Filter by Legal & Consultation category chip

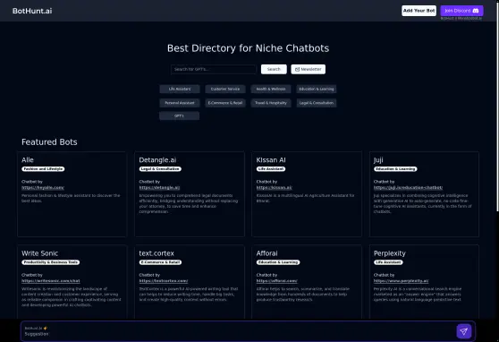[317, 103]
